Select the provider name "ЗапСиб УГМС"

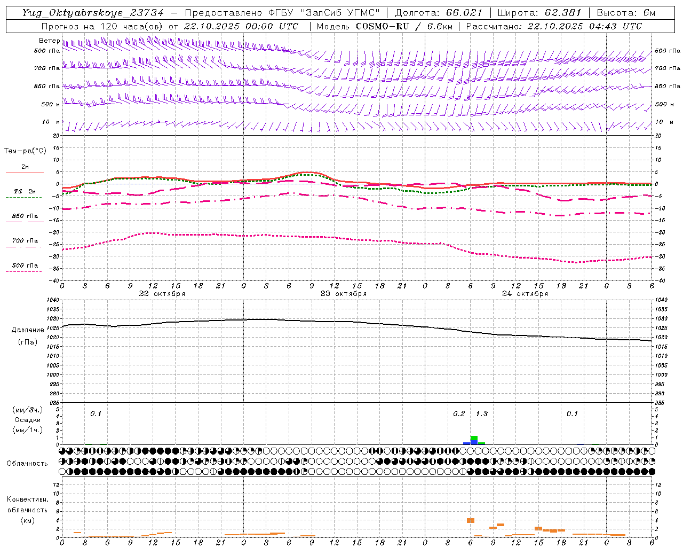click(x=341, y=13)
